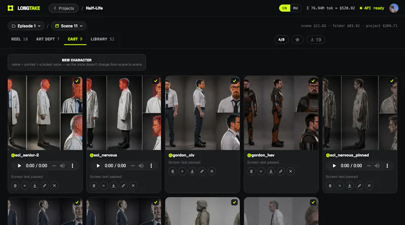
Task: Open the Scene 11 dropdown
Action: [69, 26]
